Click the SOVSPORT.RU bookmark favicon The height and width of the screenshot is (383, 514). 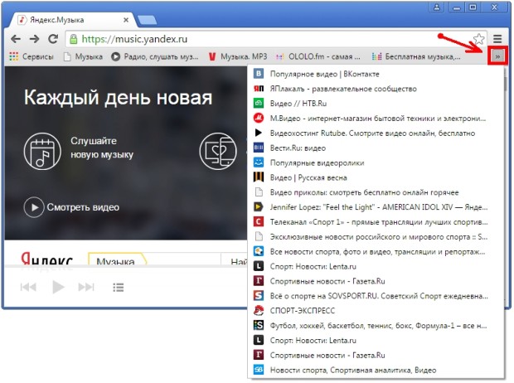259,296
